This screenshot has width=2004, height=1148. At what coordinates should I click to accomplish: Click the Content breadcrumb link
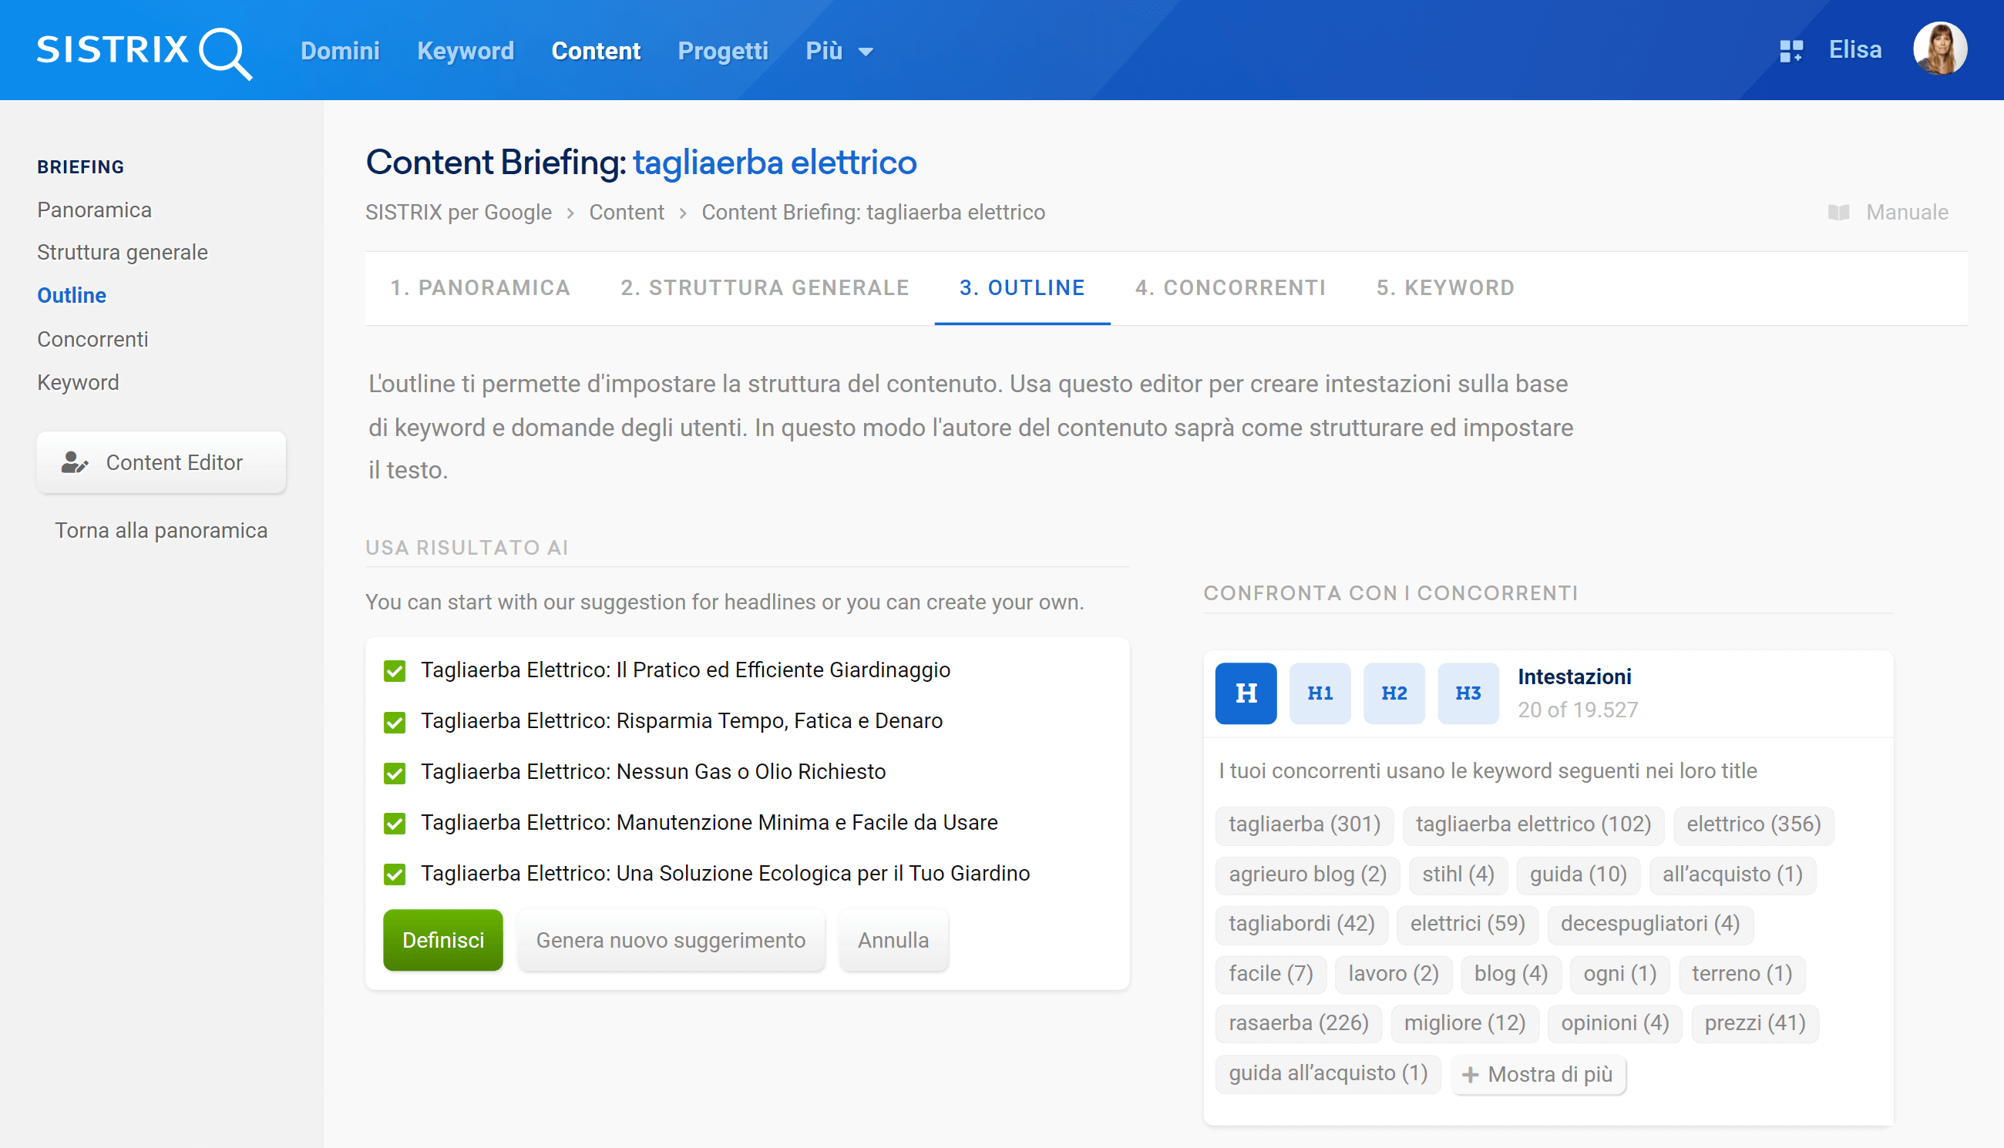626,212
